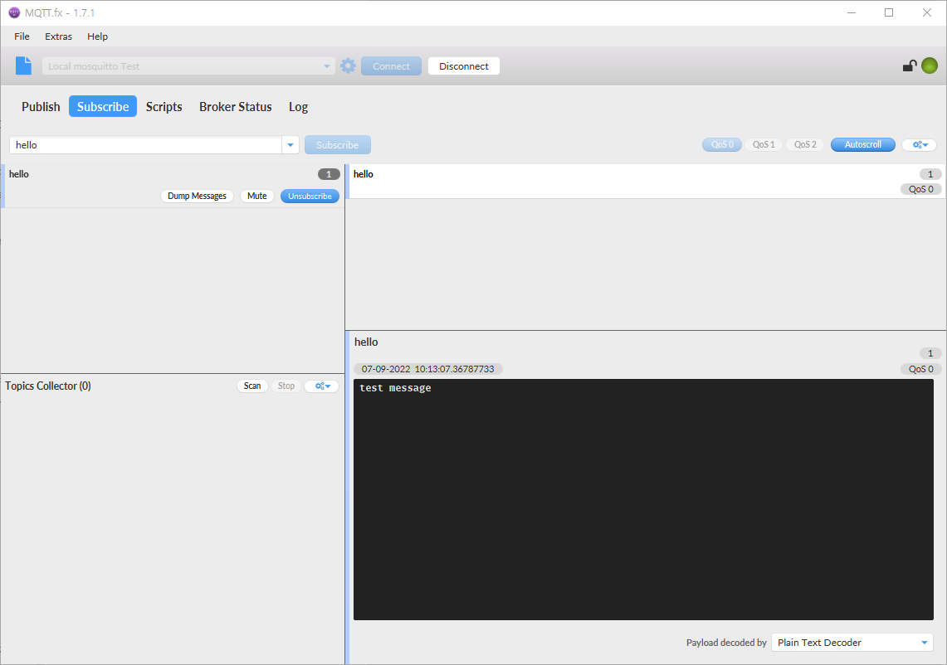Click the MQTT.fx app logo in title bar
The image size is (947, 665).
pyautogui.click(x=14, y=12)
